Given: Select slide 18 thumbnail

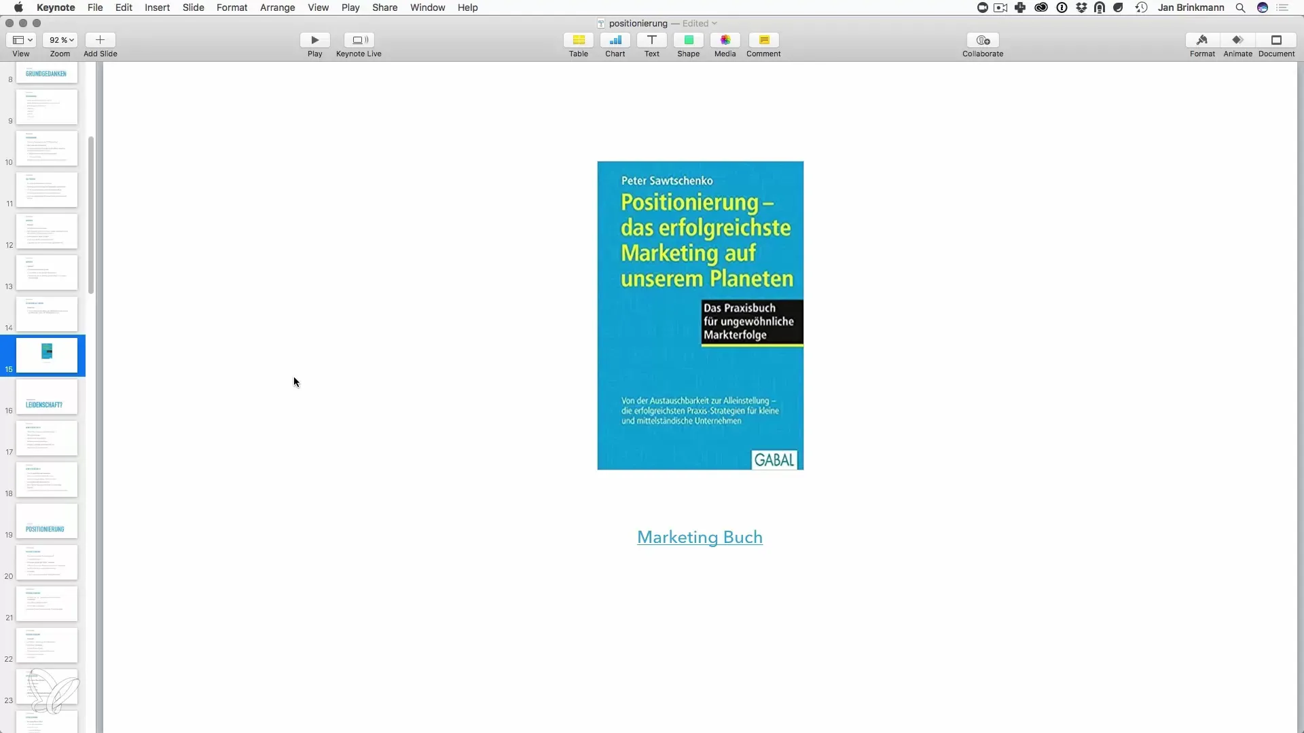Looking at the screenshot, I should (47, 479).
